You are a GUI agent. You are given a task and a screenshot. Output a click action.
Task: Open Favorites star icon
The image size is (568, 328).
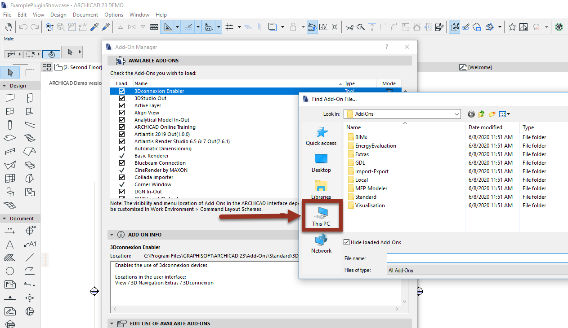point(512,27)
